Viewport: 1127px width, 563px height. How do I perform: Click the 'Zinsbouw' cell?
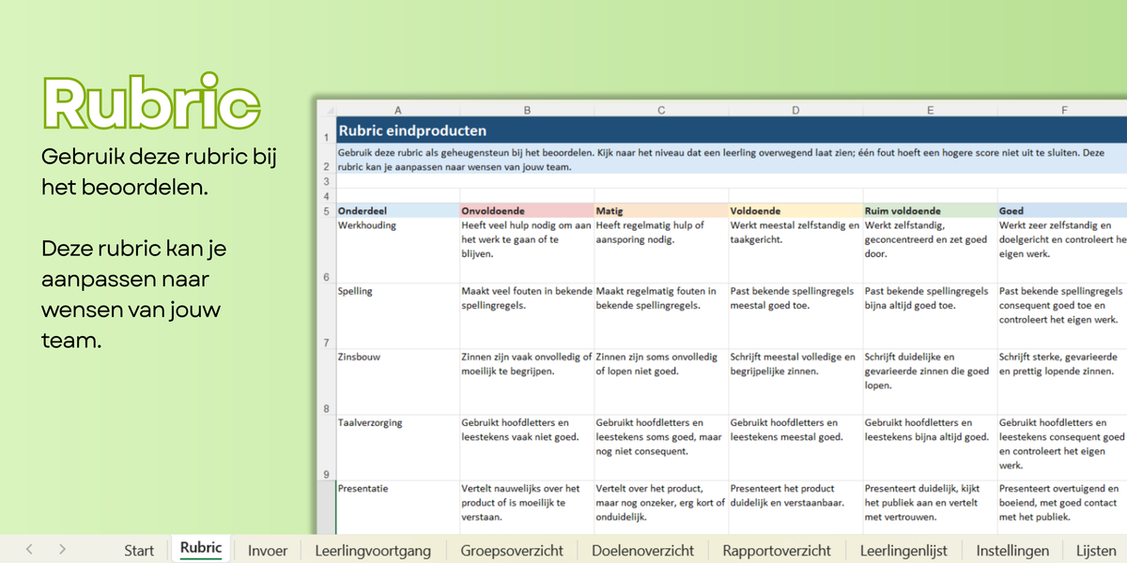coord(397,382)
